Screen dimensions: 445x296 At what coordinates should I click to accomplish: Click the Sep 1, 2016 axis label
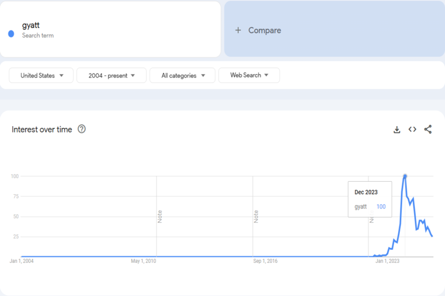(x=265, y=261)
